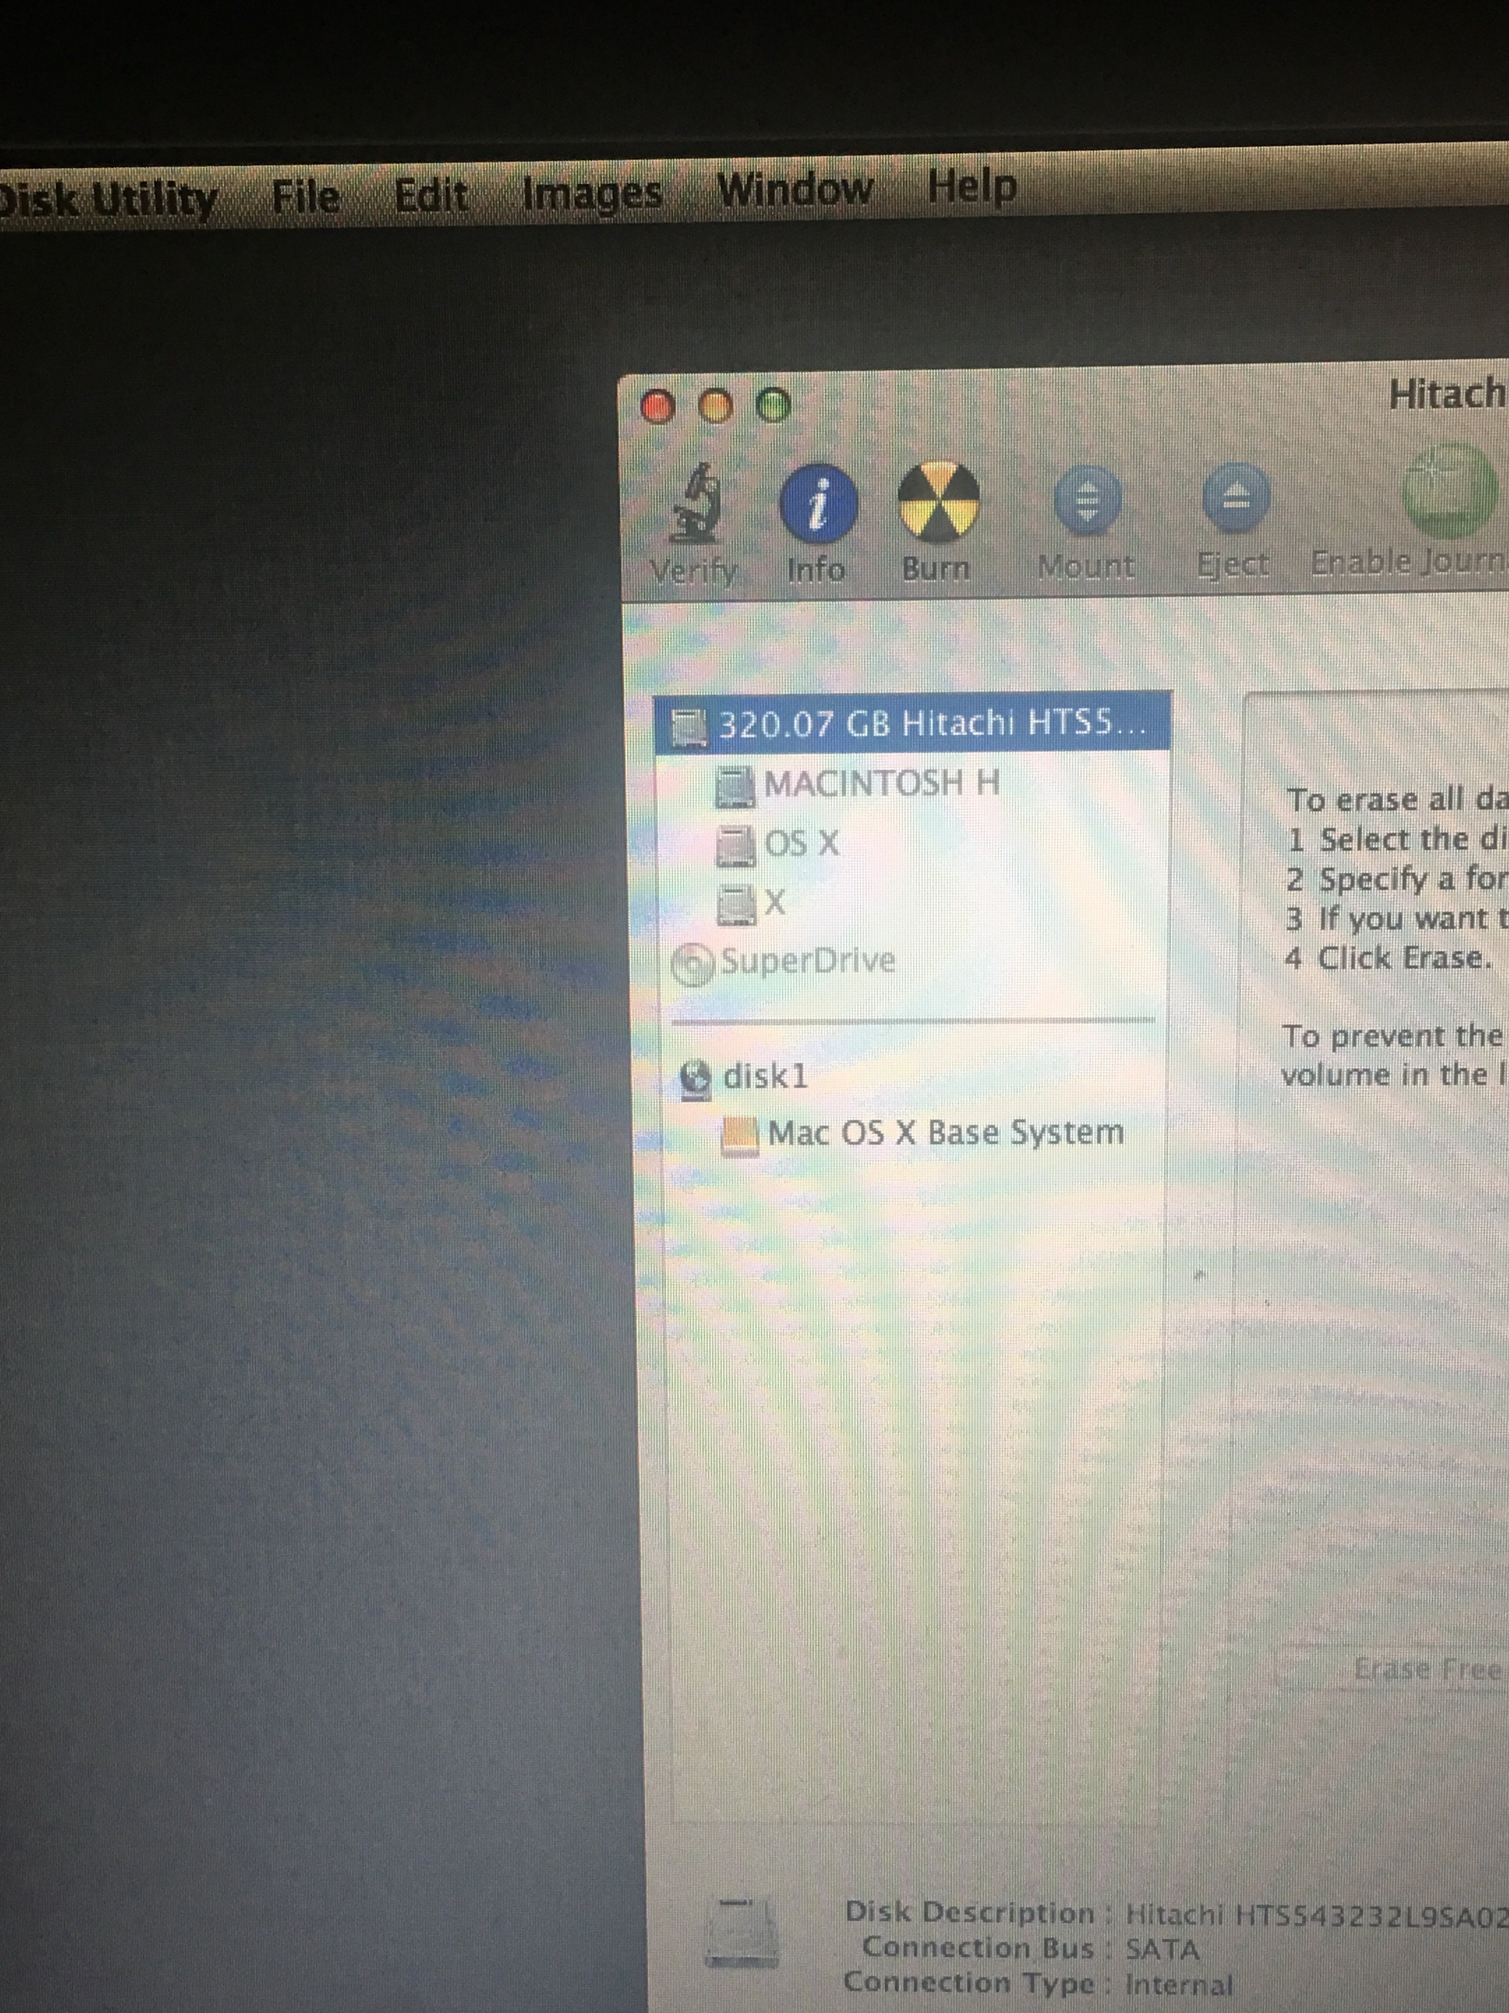Open the File menu
The image size is (1509, 2013).
(306, 197)
